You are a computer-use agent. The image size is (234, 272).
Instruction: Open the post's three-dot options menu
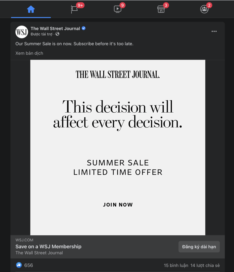[214, 31]
